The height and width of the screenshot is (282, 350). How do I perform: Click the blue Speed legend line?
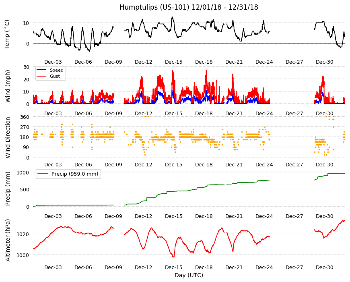(41, 70)
